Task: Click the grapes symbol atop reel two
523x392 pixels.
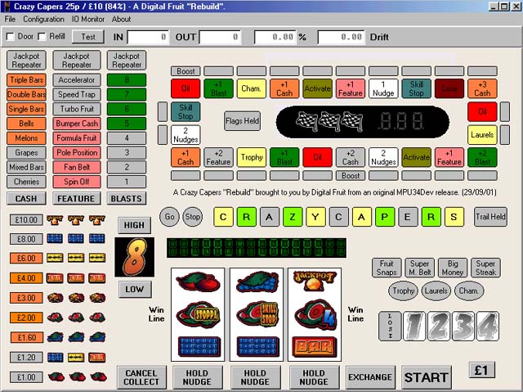Action: [257, 282]
